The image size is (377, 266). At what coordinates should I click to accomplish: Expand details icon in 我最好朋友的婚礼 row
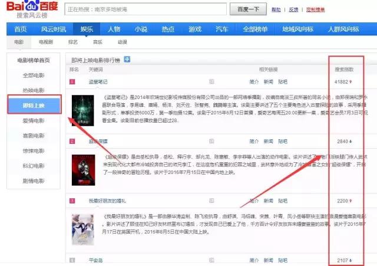click(211, 201)
